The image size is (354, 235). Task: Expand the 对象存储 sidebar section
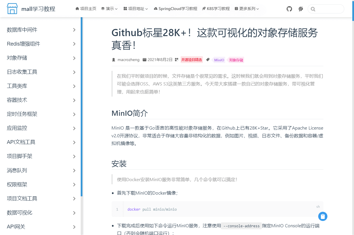[41, 58]
